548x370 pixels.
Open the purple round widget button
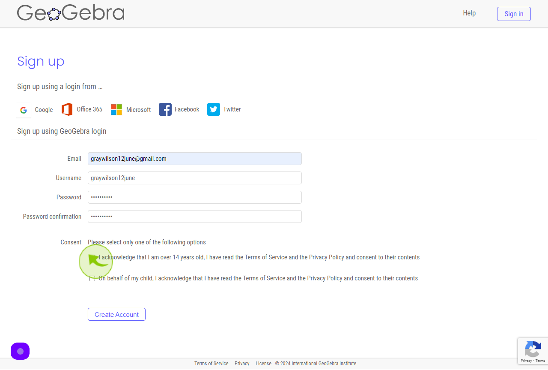[20, 351]
